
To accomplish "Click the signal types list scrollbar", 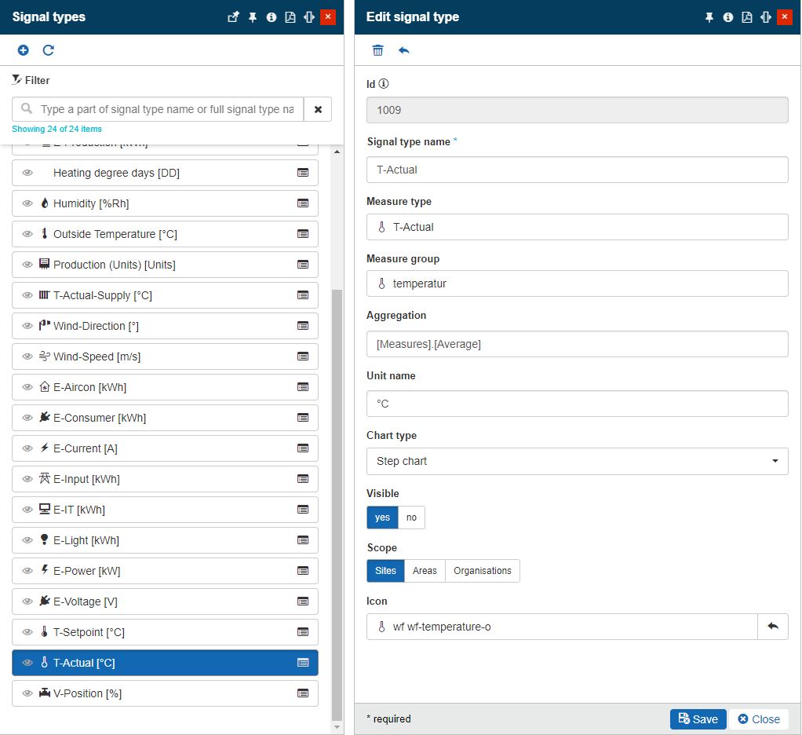I will (337, 503).
